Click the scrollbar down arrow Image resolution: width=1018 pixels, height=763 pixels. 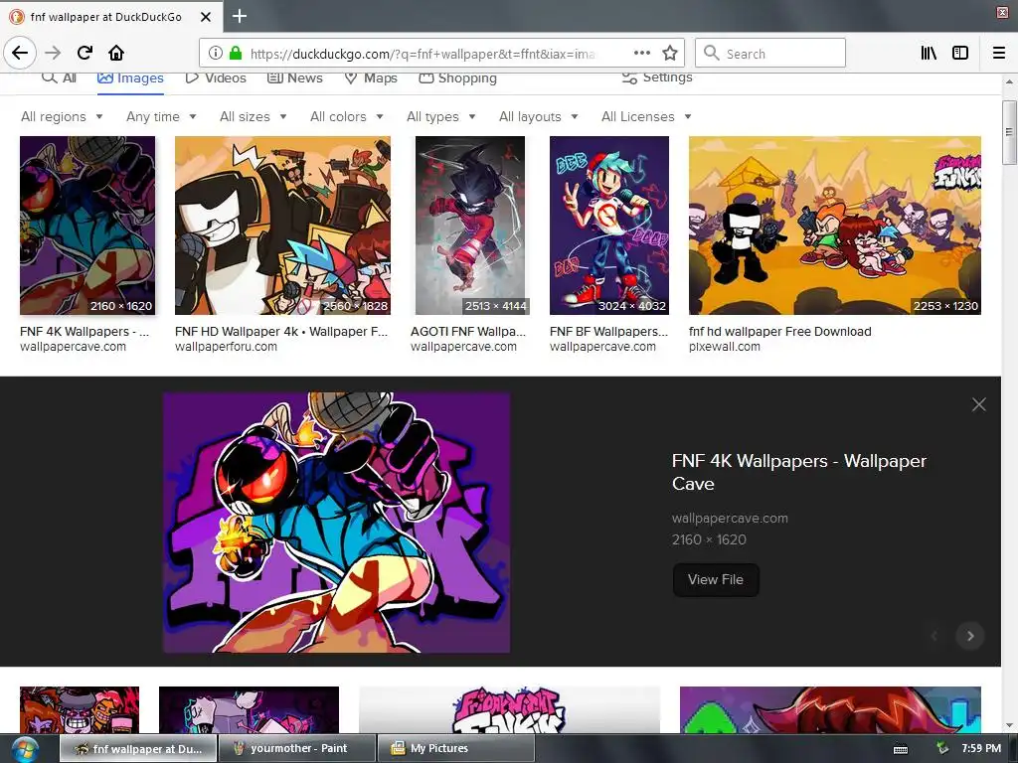click(1008, 725)
